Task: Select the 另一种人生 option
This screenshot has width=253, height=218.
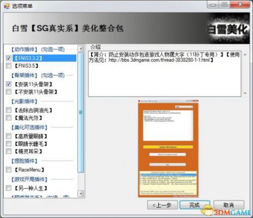Action: 9,188
